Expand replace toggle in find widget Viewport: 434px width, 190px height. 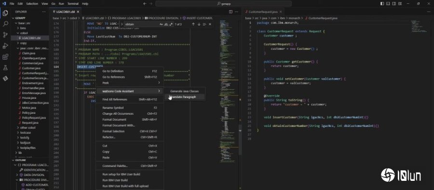click(x=122, y=25)
